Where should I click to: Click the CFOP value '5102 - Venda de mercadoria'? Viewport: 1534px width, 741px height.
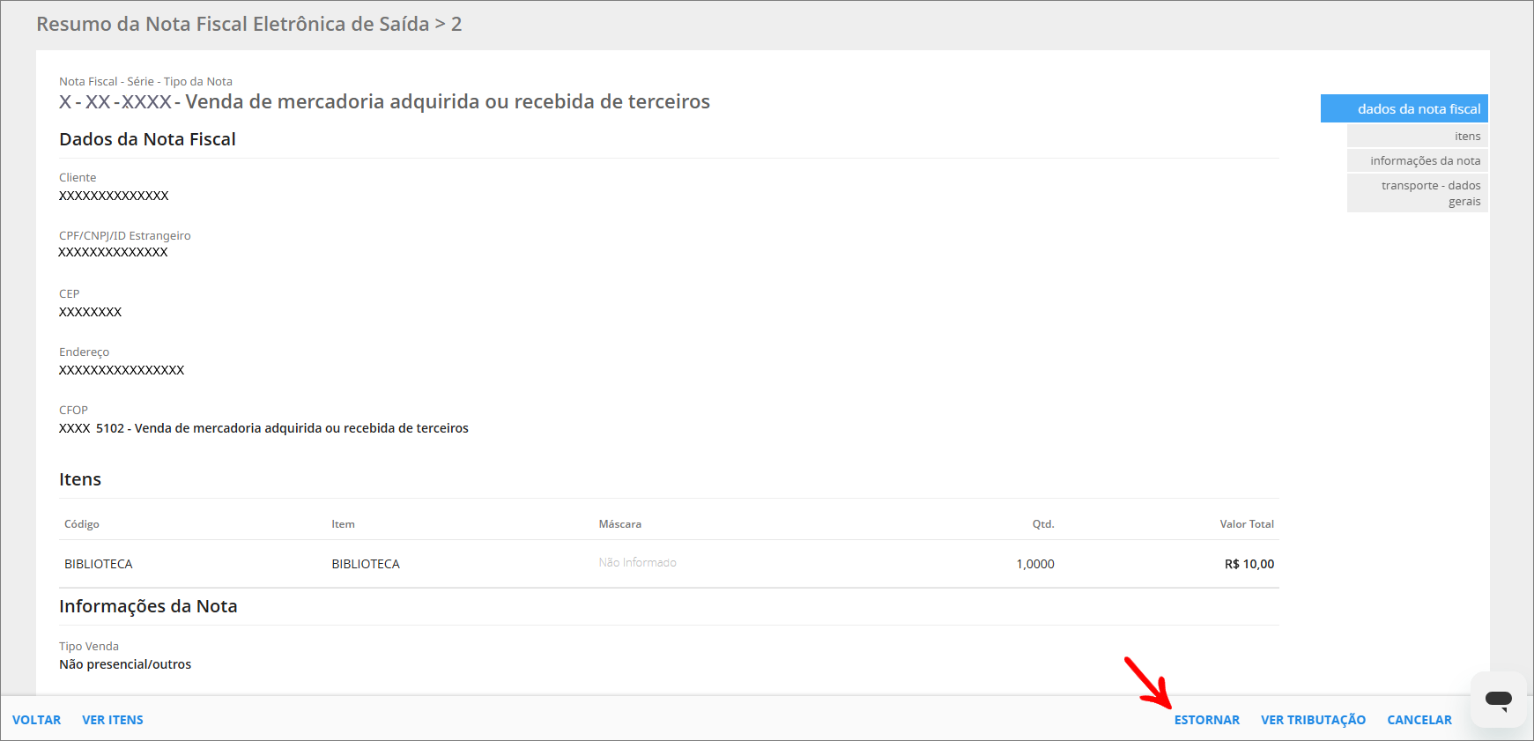(282, 428)
